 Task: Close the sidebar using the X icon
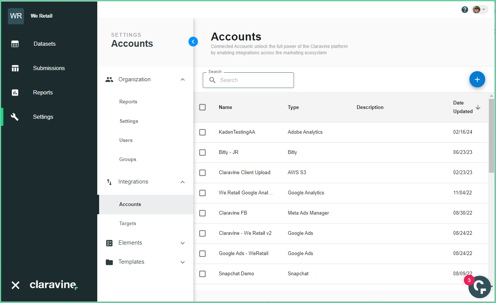coord(15,285)
